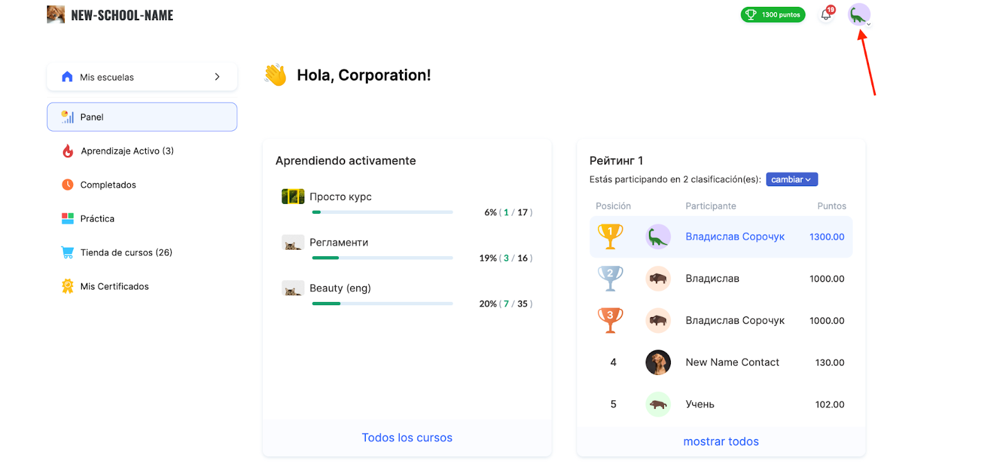This screenshot has height=470, width=1006.
Task: Click the certificate badge icon for Mis Certificados
Action: click(x=68, y=286)
